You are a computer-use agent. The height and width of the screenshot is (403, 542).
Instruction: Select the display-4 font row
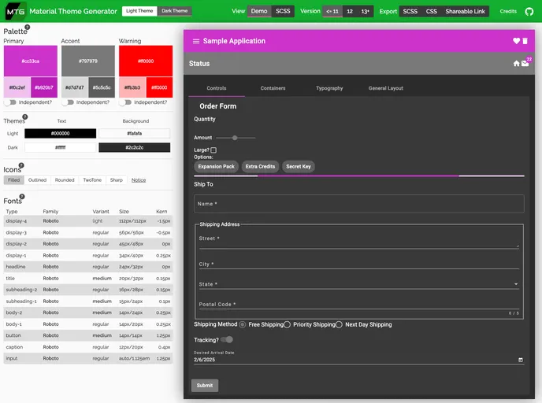click(x=88, y=221)
